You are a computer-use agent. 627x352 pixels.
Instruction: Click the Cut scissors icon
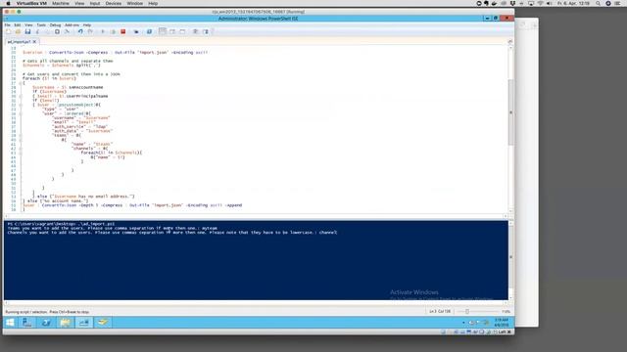pos(37,31)
